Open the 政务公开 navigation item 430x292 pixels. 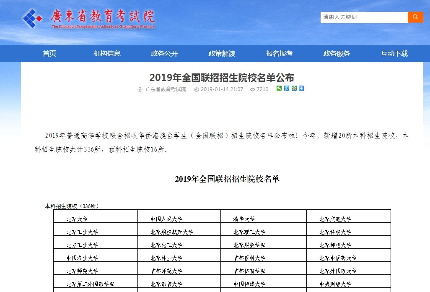(x=164, y=54)
